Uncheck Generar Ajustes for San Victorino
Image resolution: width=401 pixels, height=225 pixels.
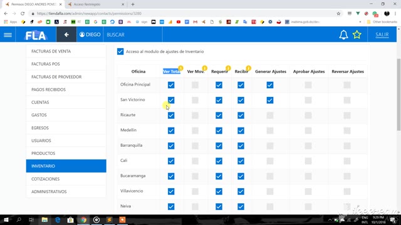click(270, 100)
